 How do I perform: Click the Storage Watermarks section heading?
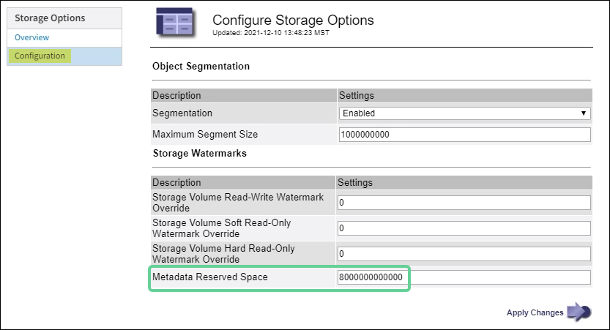point(199,154)
